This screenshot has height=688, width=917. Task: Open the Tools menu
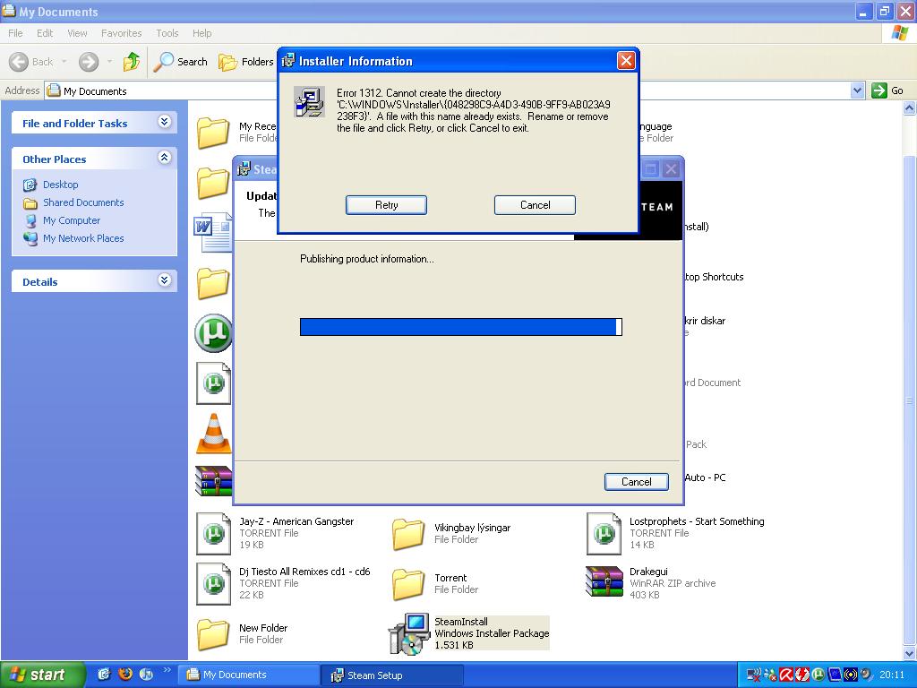[x=167, y=33]
